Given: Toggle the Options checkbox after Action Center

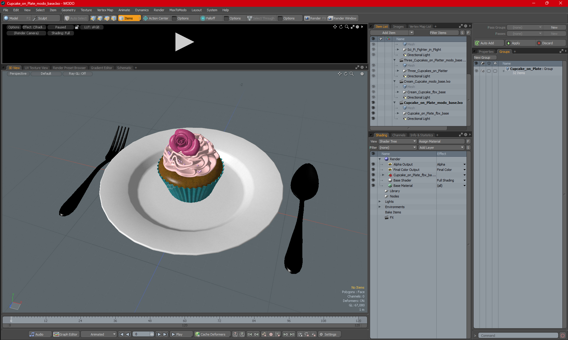Looking at the screenshot, I should click(175, 18).
